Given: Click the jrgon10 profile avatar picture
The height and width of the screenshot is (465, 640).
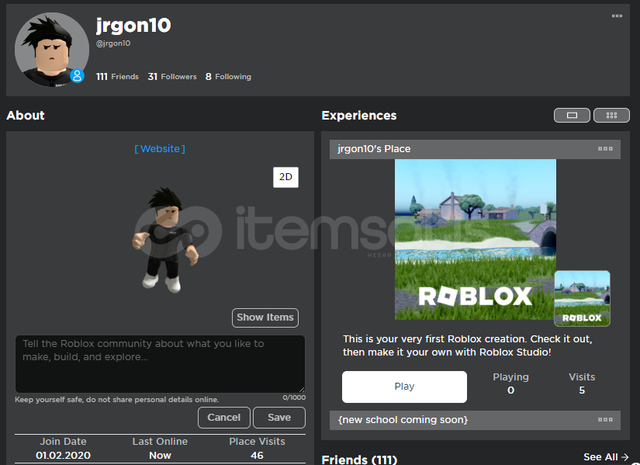Looking at the screenshot, I should (x=52, y=50).
